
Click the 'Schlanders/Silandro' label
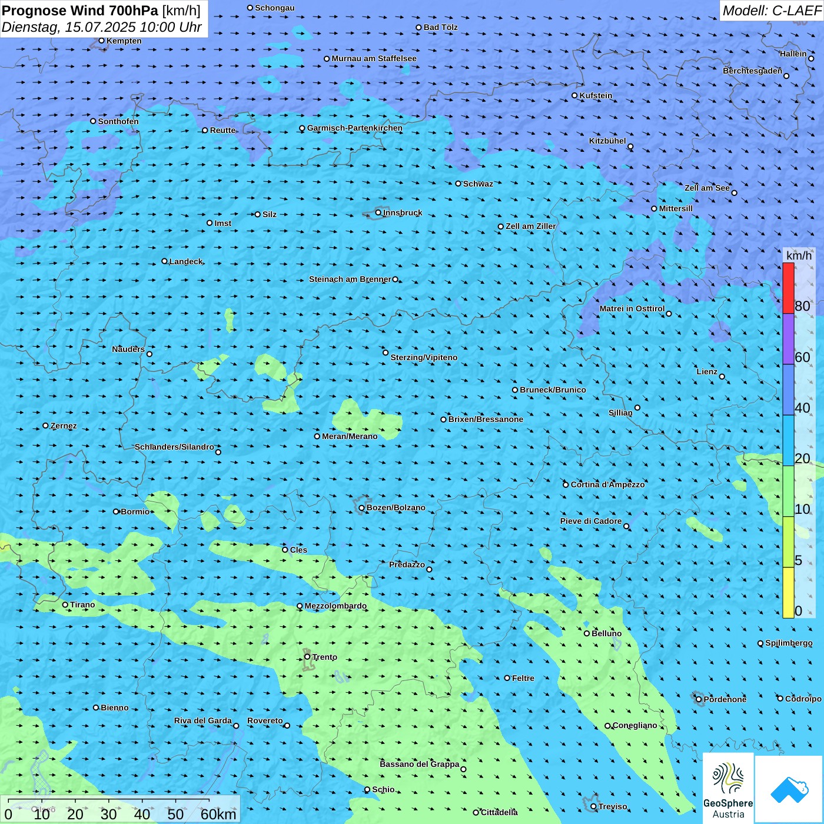point(174,447)
